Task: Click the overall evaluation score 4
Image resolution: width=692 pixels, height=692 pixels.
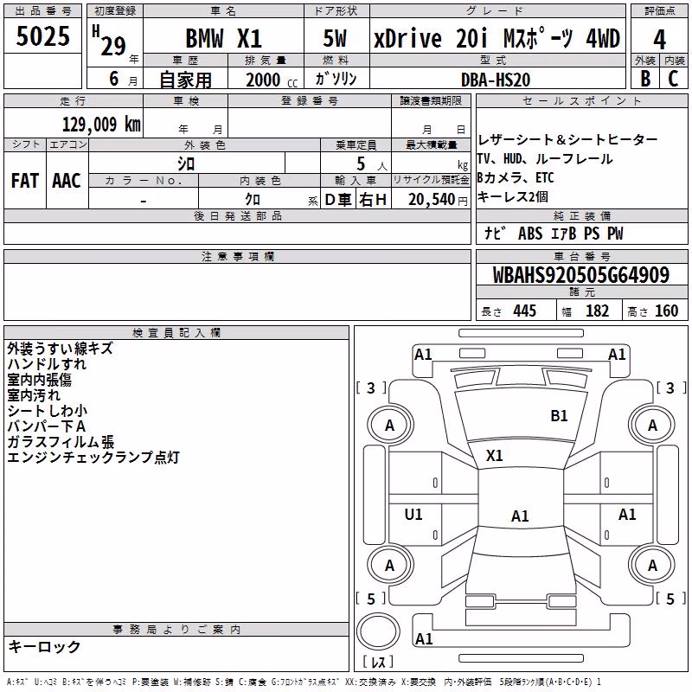Action: tap(659, 40)
